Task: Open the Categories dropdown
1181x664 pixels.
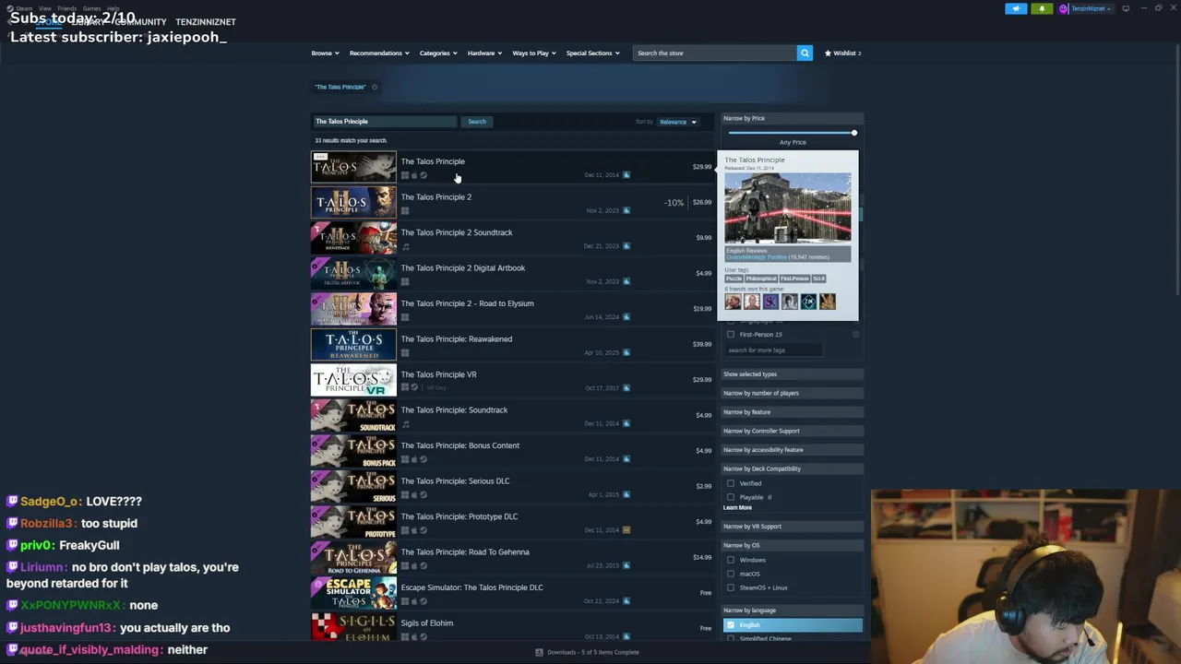Action: click(438, 53)
